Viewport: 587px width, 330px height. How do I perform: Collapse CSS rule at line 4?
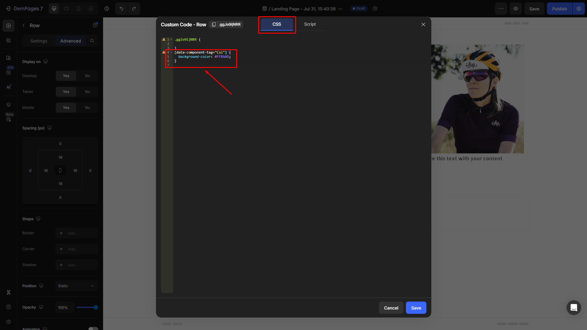[x=171, y=52]
